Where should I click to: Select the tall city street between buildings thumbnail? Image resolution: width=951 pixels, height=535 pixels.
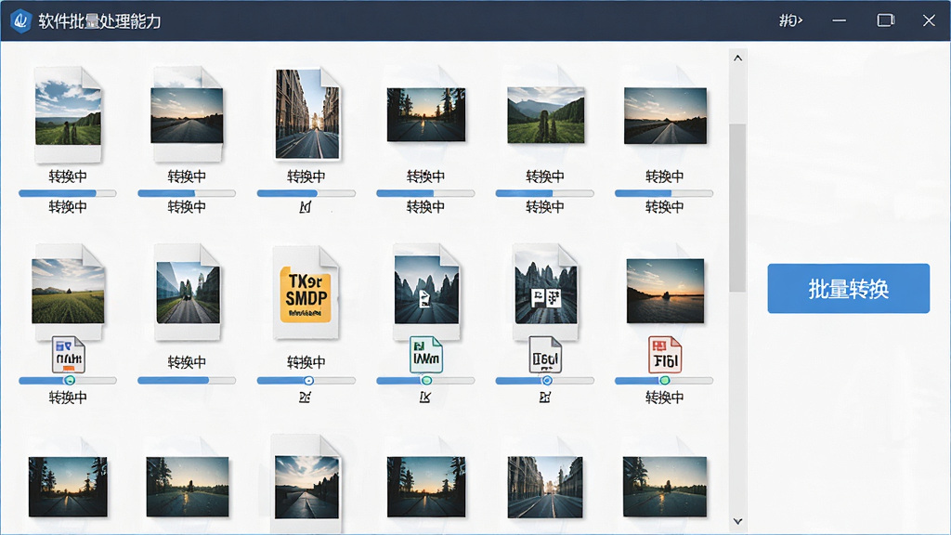click(307, 114)
